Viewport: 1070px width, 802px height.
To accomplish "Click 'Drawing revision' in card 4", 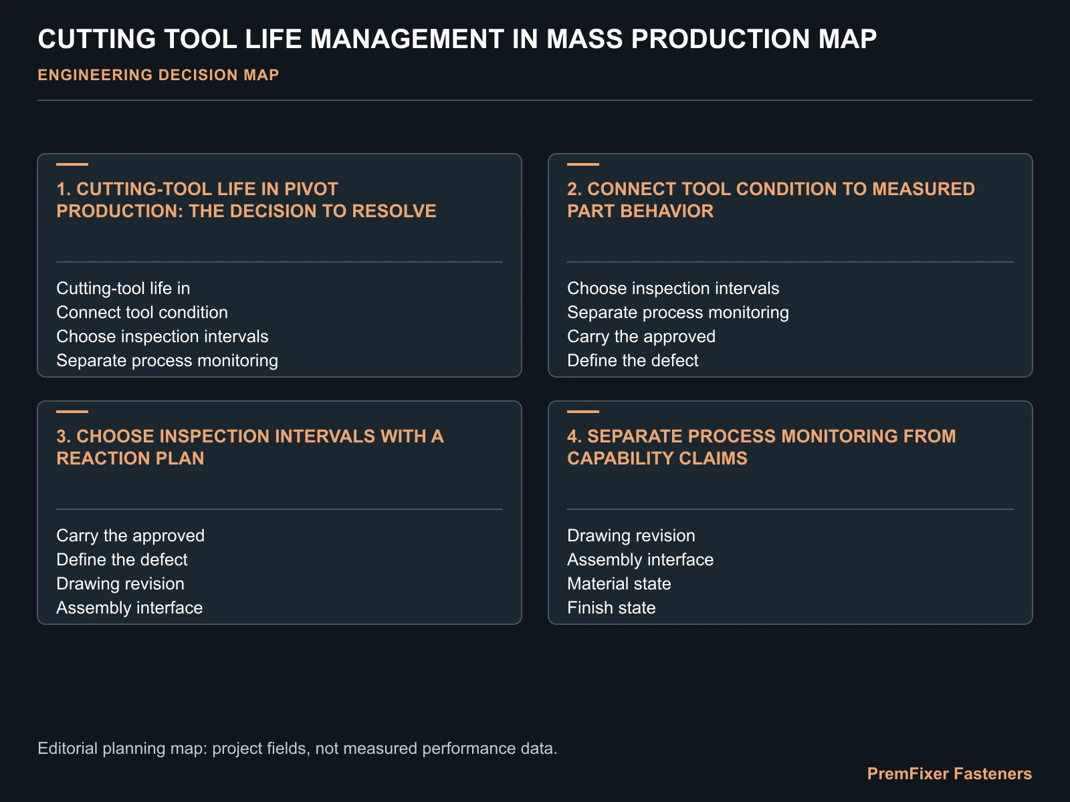I will coord(631,535).
